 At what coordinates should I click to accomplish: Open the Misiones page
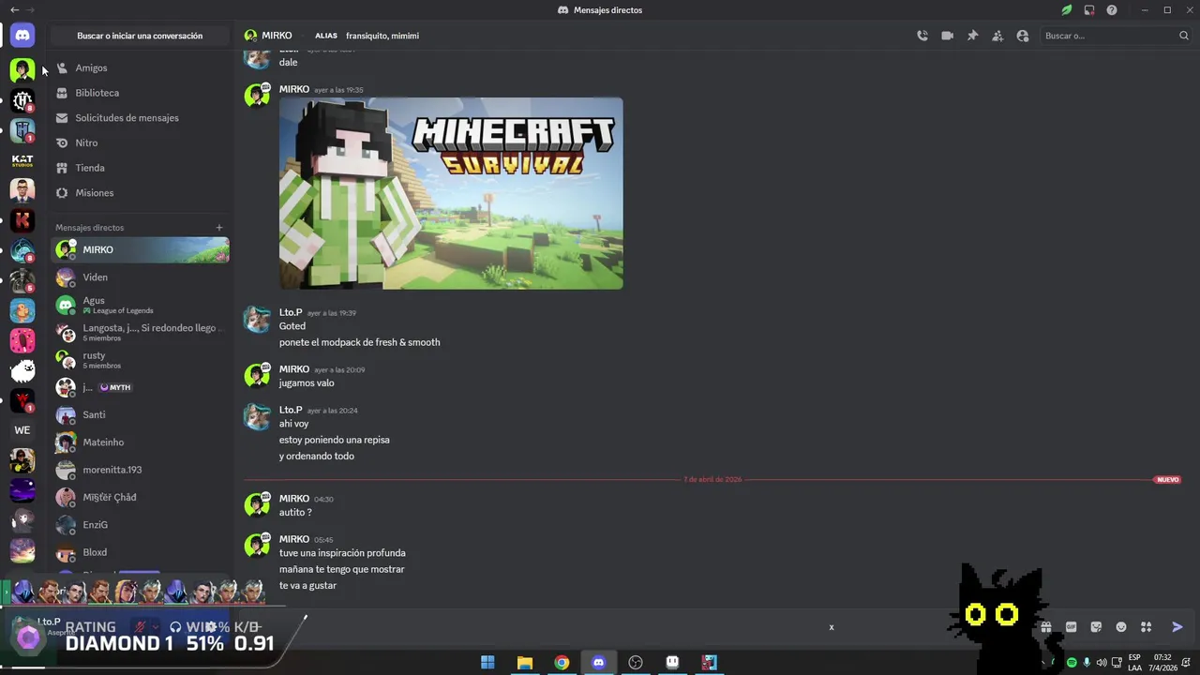coord(140,193)
